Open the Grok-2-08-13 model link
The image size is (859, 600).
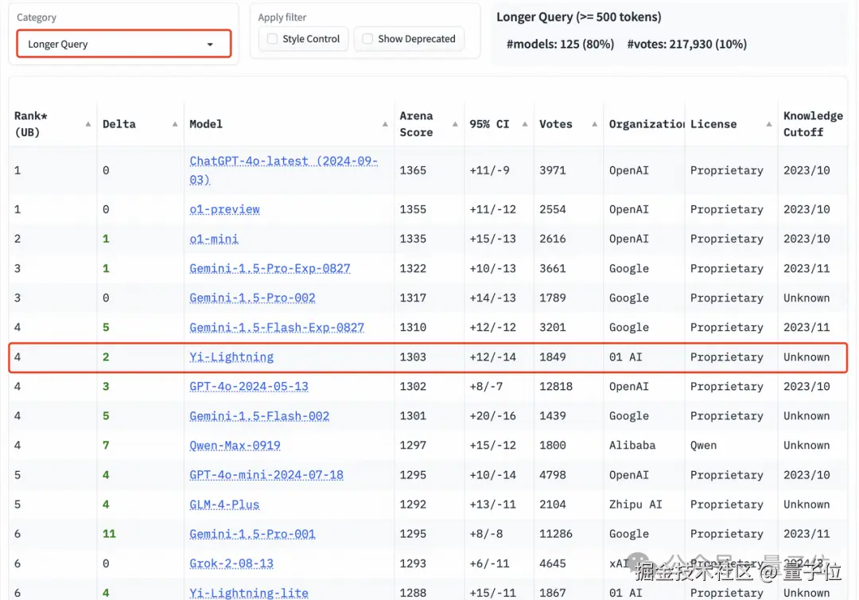pyautogui.click(x=231, y=563)
